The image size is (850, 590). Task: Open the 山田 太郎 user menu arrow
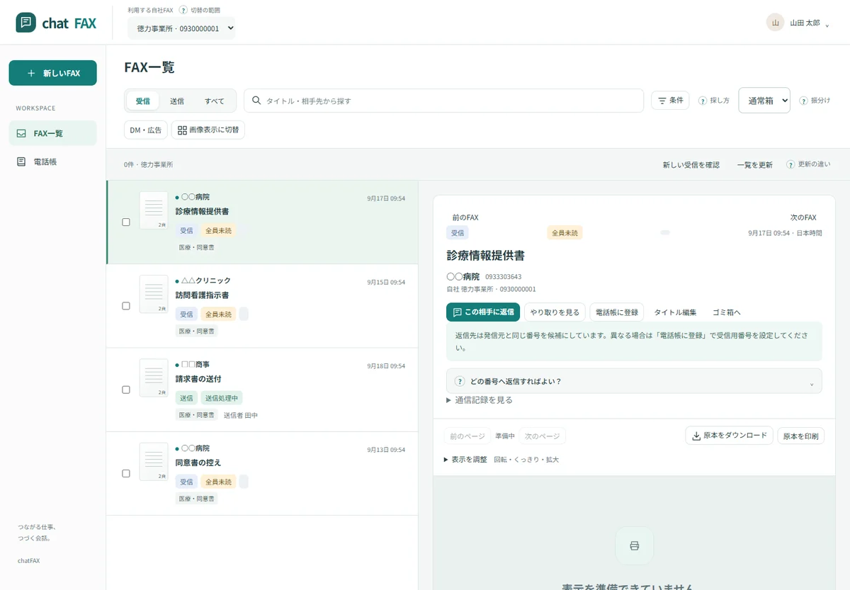click(x=827, y=25)
